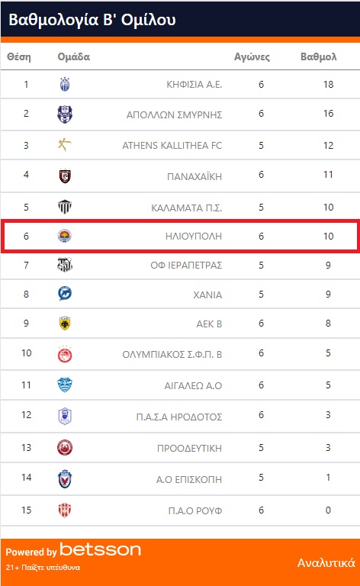
Task: Open the ΚΑΛΑΜΑΤΑ Π.Σ. striped crest
Action: (65, 207)
